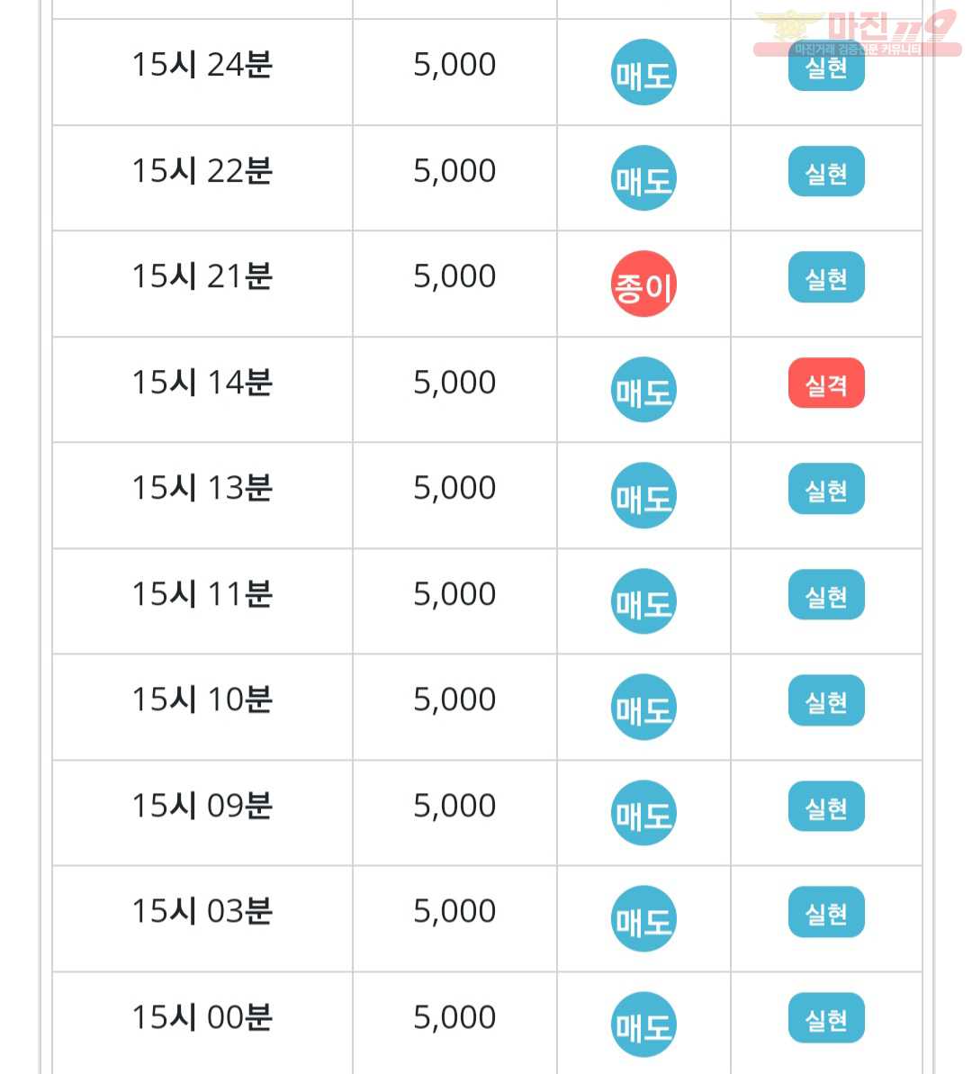This screenshot has height=1074, width=972.
Task: Click the 실현 badge in the 15시 21분 row
Action: [826, 277]
